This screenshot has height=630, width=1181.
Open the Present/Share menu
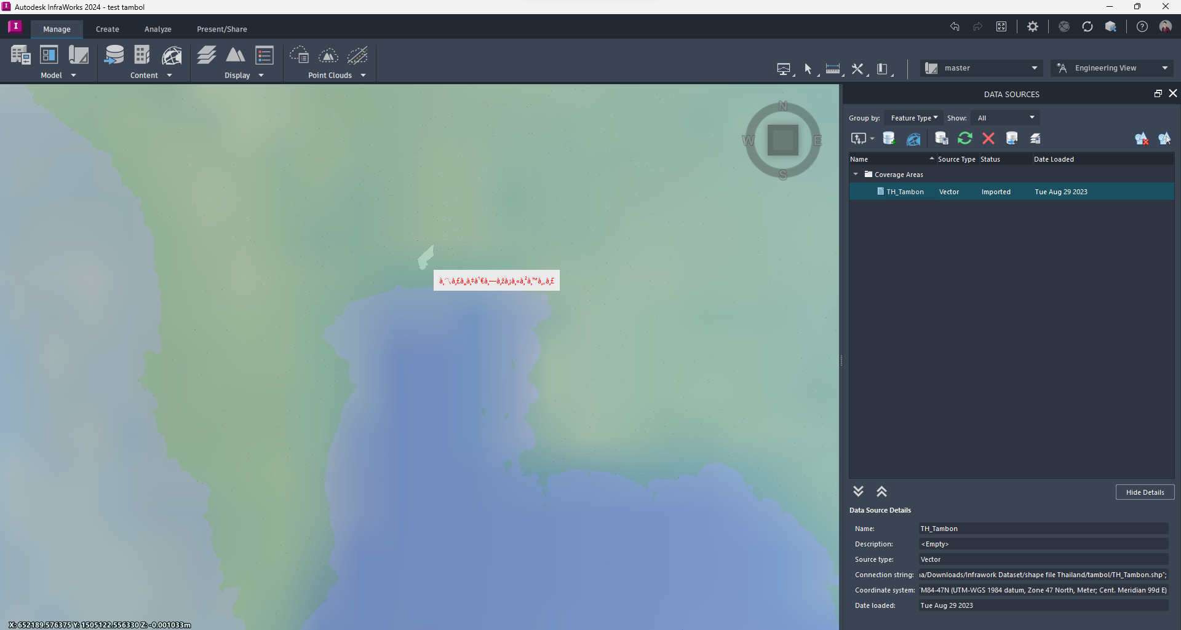coord(221,29)
